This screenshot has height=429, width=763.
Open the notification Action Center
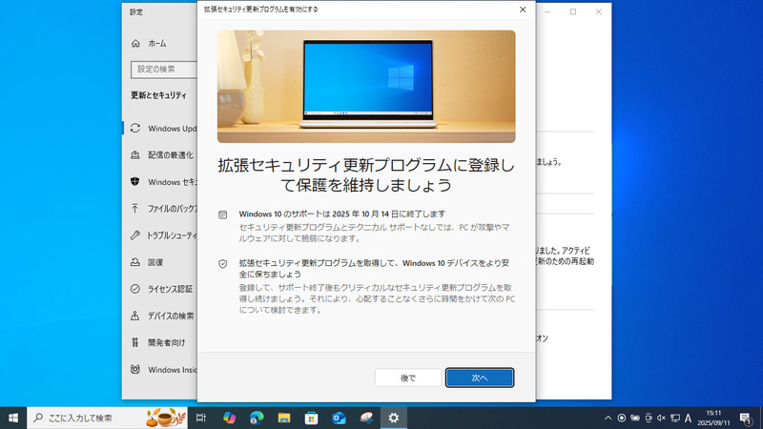(x=746, y=418)
